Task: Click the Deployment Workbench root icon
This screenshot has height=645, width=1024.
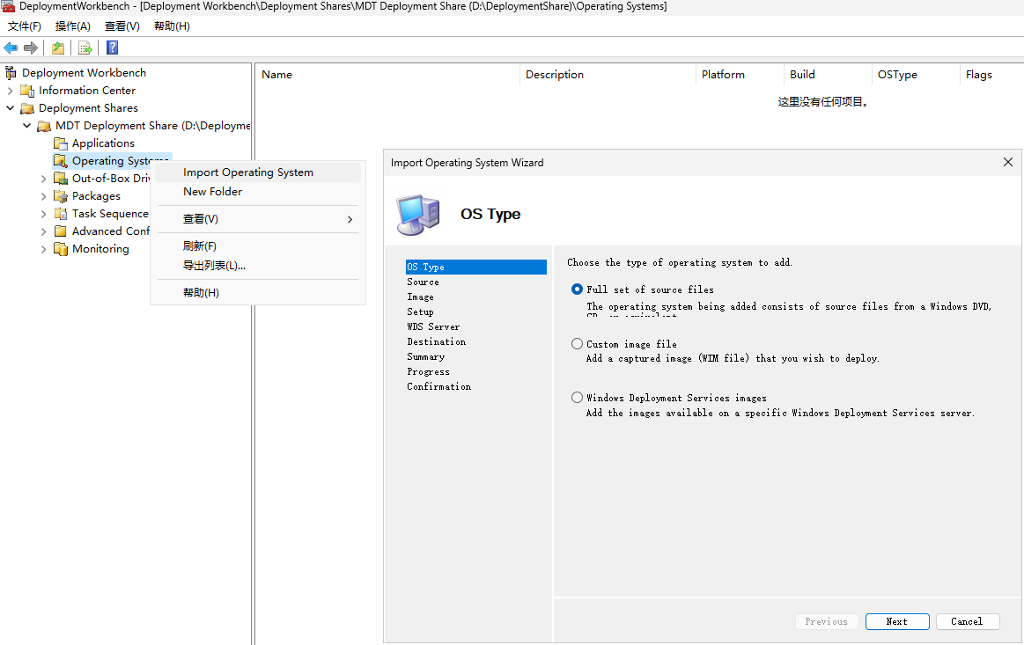Action: [x=9, y=72]
